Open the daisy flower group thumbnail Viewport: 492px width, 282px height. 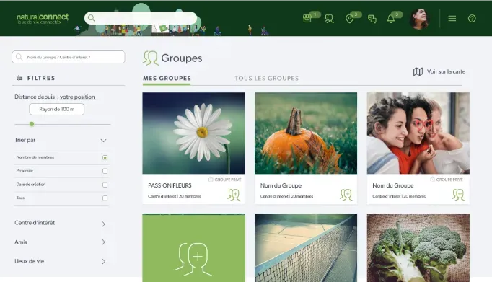point(193,133)
